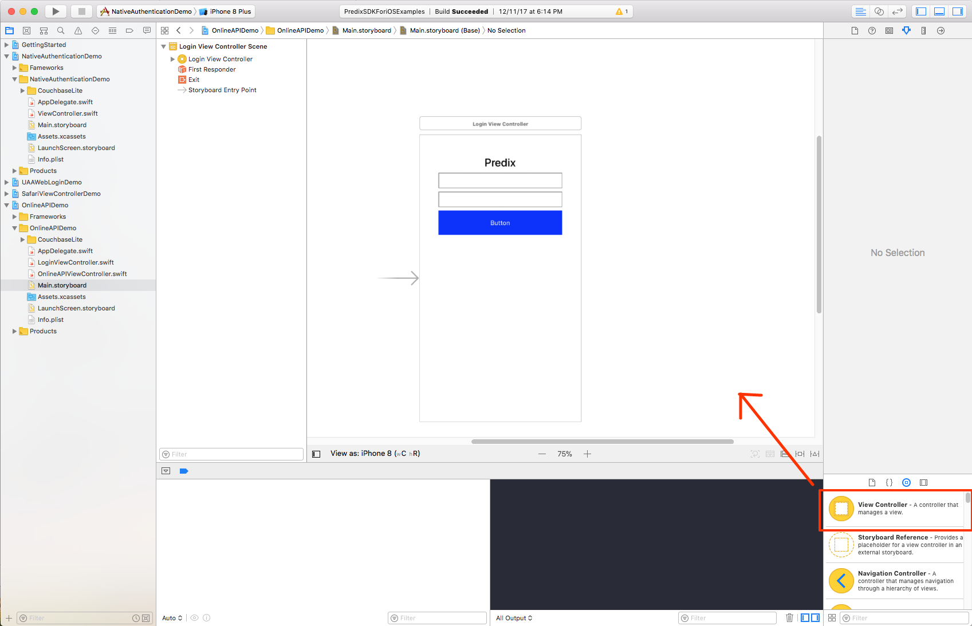Show the Object library in the utilities panel
The height and width of the screenshot is (626, 972).
906,482
